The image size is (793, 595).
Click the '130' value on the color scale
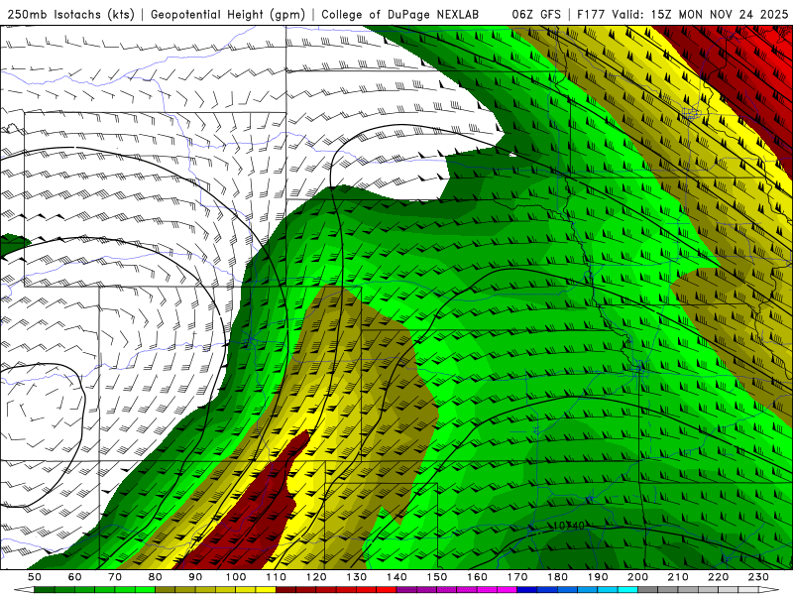click(x=357, y=577)
